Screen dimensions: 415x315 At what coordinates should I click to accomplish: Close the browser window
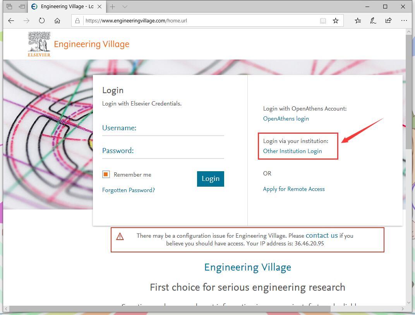click(403, 7)
